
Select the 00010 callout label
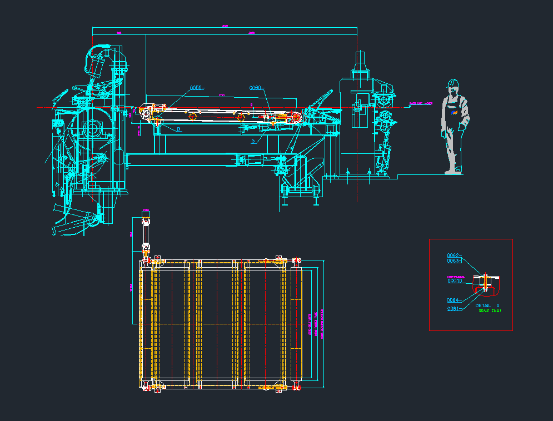[x=455, y=281]
